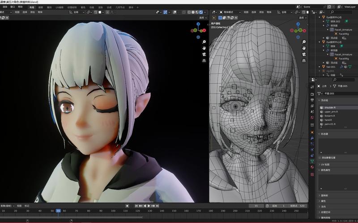Image resolution: width=358 pixels, height=223 pixels.
Task: Add a workspace with the plus button
Action: (138, 7)
